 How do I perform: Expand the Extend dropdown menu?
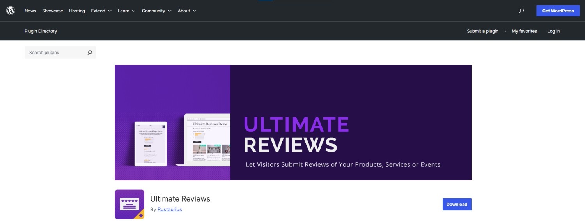coord(101,11)
